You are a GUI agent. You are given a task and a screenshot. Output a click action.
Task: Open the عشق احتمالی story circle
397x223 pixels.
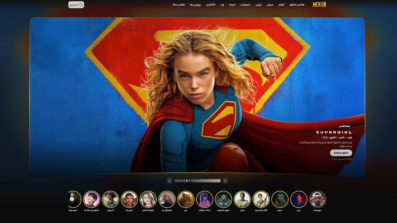148,199
